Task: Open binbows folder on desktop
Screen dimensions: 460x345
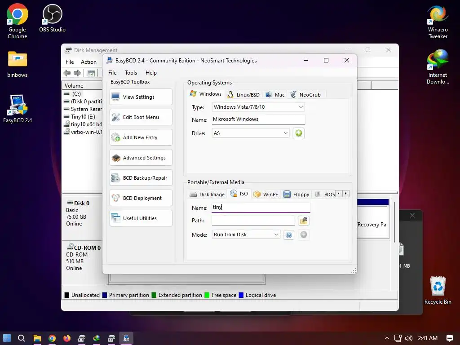Action: tap(18, 64)
